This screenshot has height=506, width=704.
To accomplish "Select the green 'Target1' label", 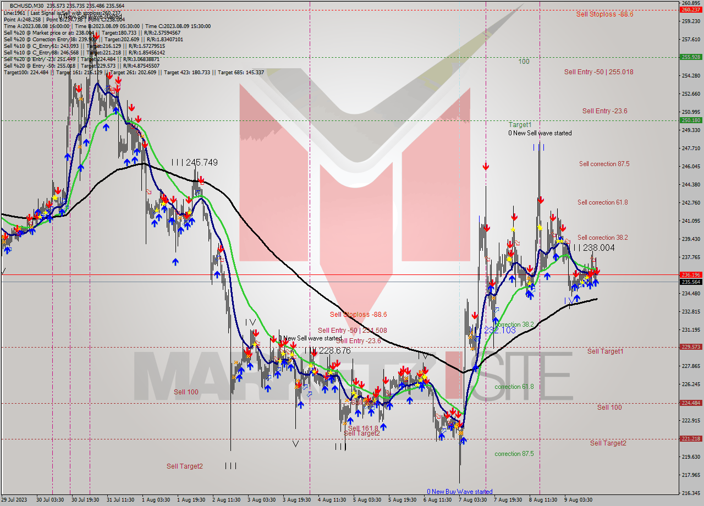I will 520,125.
